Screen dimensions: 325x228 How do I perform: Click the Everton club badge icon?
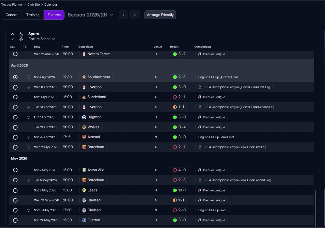tap(84, 220)
